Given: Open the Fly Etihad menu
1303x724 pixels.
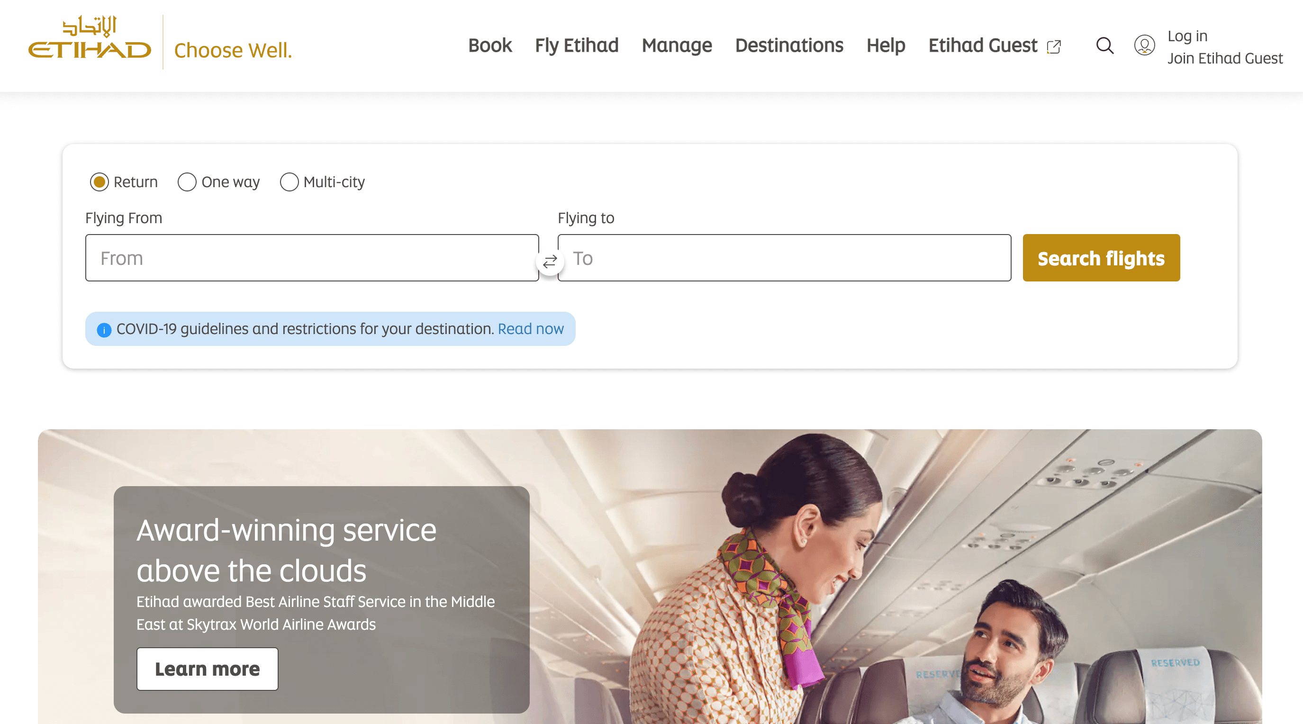Looking at the screenshot, I should coord(577,45).
